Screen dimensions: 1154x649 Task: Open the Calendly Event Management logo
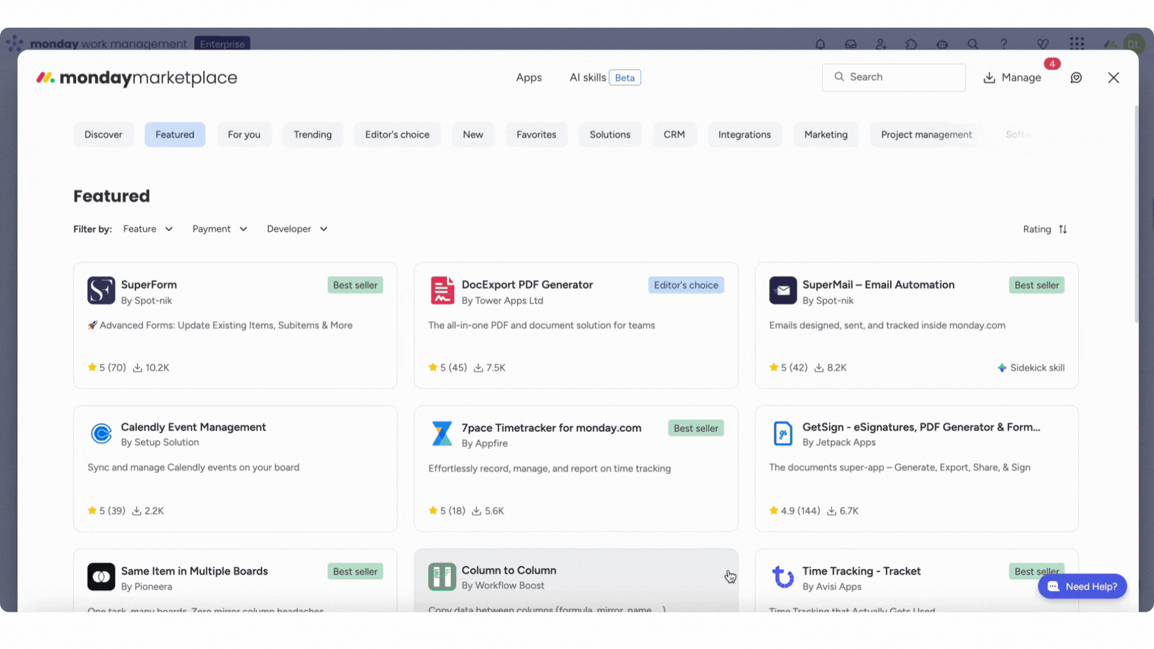tap(101, 433)
